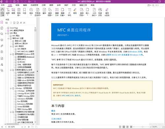165x129 pixels.
Task: Open the Layers panel in sidebar
Action: coord(2,40)
